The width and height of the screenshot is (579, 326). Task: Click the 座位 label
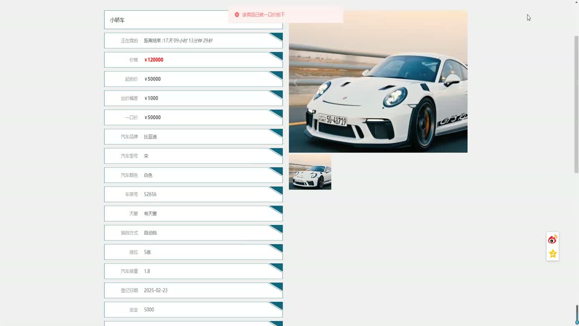(133, 252)
